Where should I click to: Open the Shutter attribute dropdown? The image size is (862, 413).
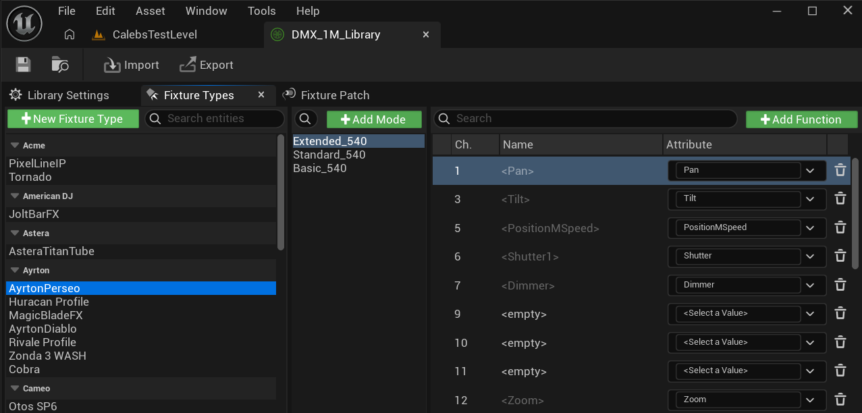click(747, 256)
